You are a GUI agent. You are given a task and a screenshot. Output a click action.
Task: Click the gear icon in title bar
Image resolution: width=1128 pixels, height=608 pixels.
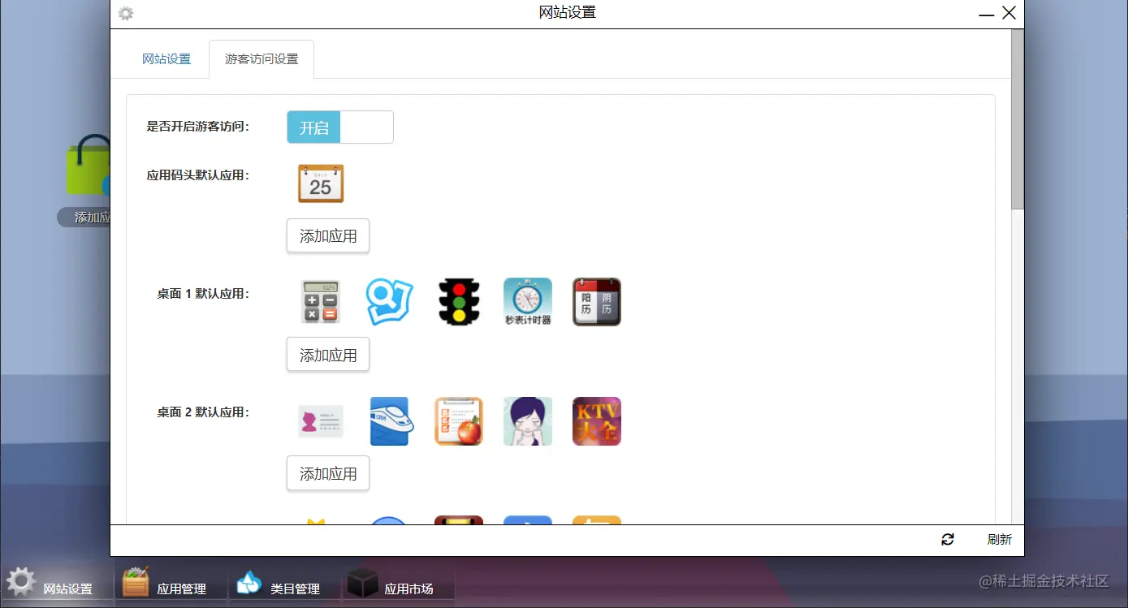[x=126, y=13]
